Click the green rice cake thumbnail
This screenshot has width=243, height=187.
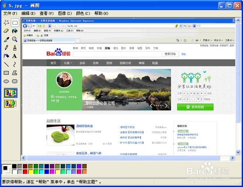point(60,135)
